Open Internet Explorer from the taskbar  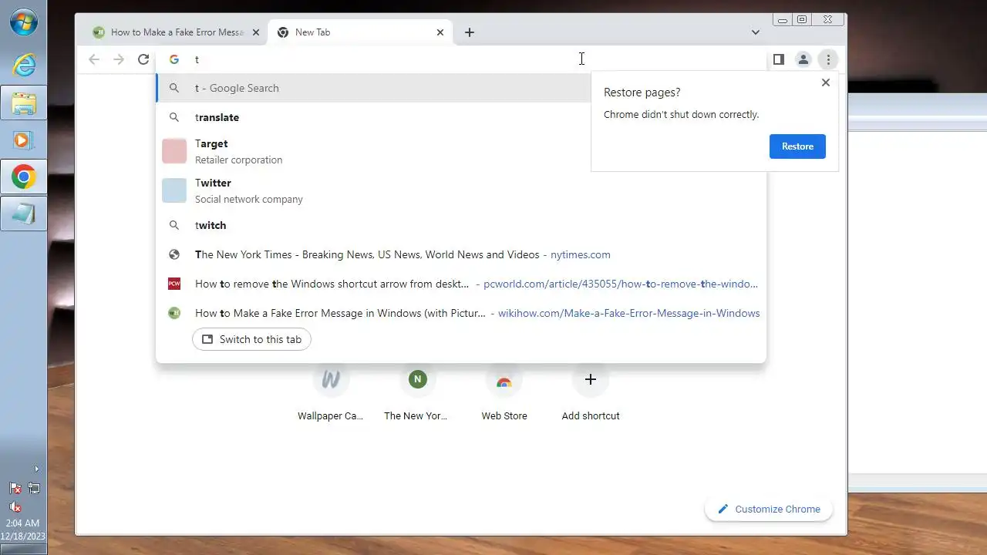(24, 65)
